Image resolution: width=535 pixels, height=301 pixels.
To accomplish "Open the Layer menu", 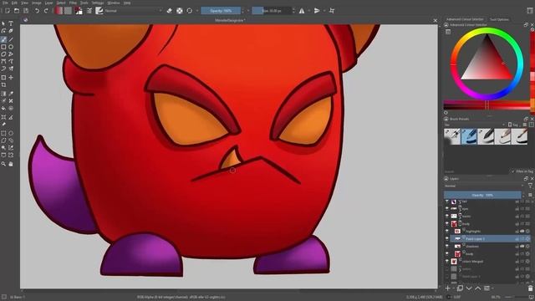I will point(48,3).
